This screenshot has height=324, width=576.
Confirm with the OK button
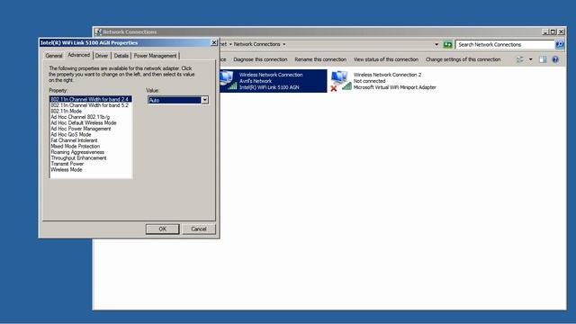(x=162, y=229)
